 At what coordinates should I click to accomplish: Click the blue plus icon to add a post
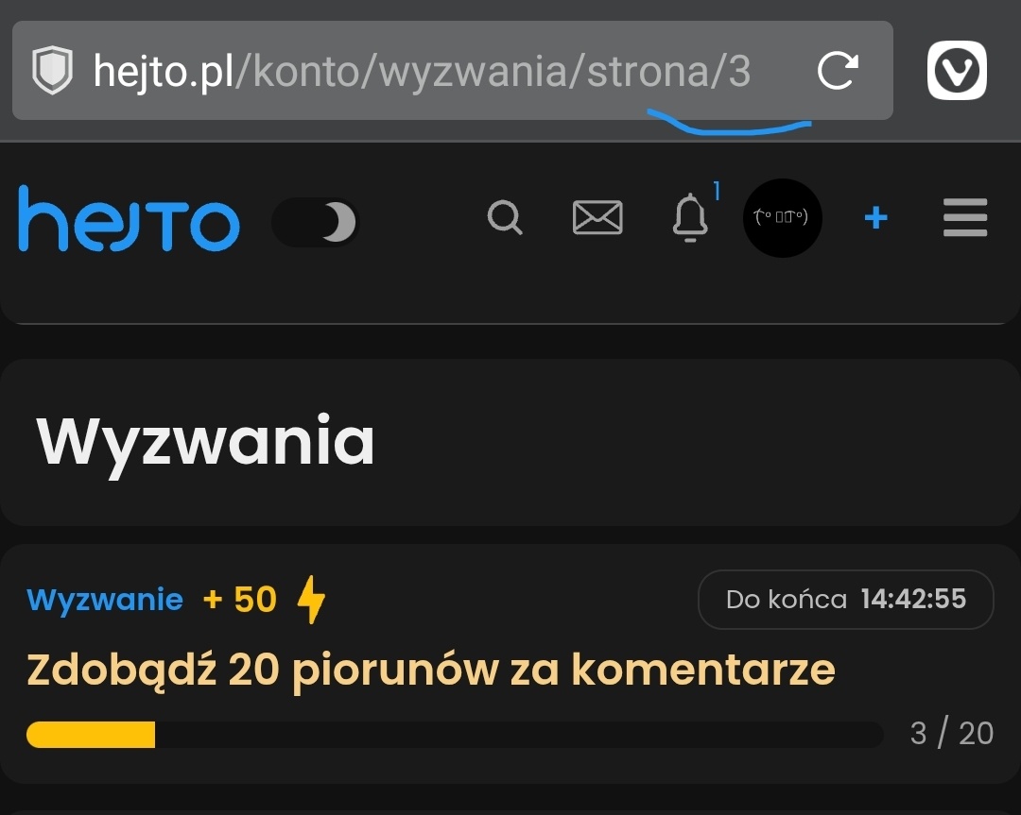876,218
